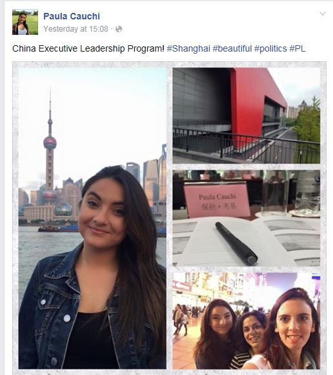Click the China Executive Leadership Program post text
The width and height of the screenshot is (333, 375).
[88, 48]
